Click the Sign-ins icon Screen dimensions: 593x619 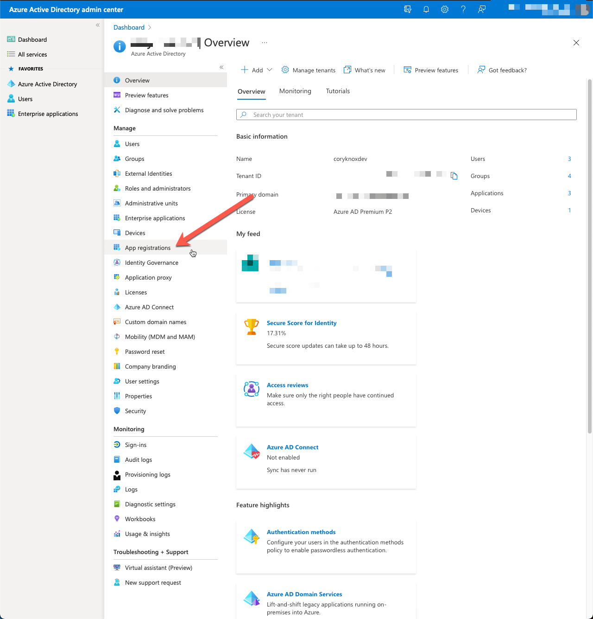pos(117,445)
